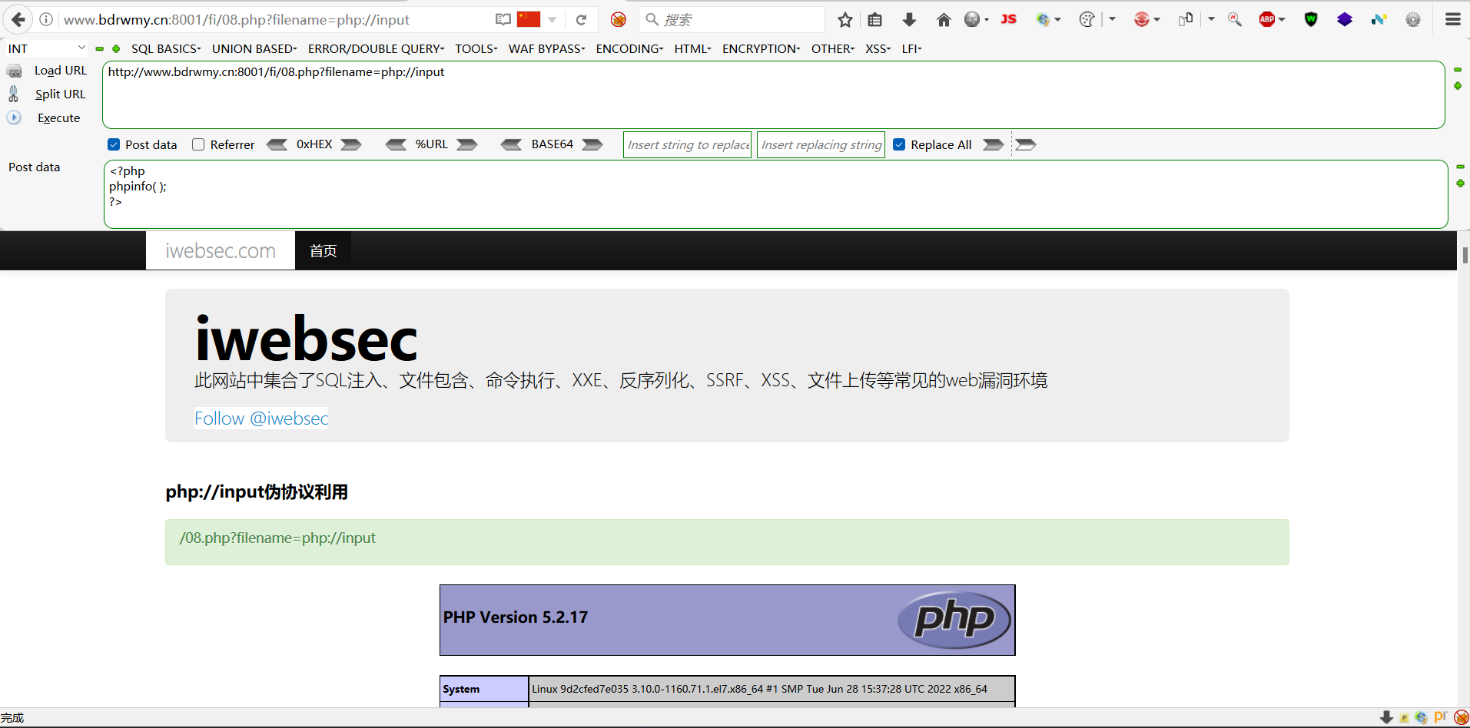Click the green plus beside INT selector
Screen dimensions: 1470x728
116,48
